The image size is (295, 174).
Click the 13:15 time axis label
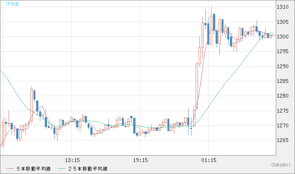(x=72, y=160)
